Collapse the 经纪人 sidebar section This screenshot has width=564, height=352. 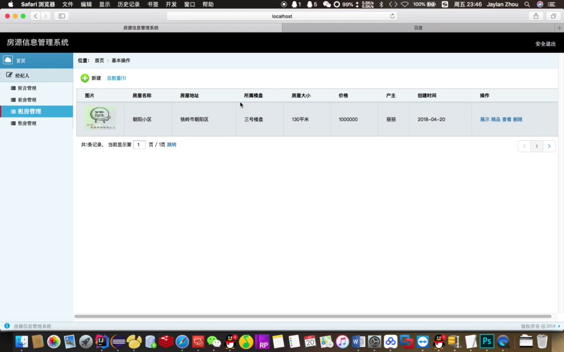click(x=37, y=76)
